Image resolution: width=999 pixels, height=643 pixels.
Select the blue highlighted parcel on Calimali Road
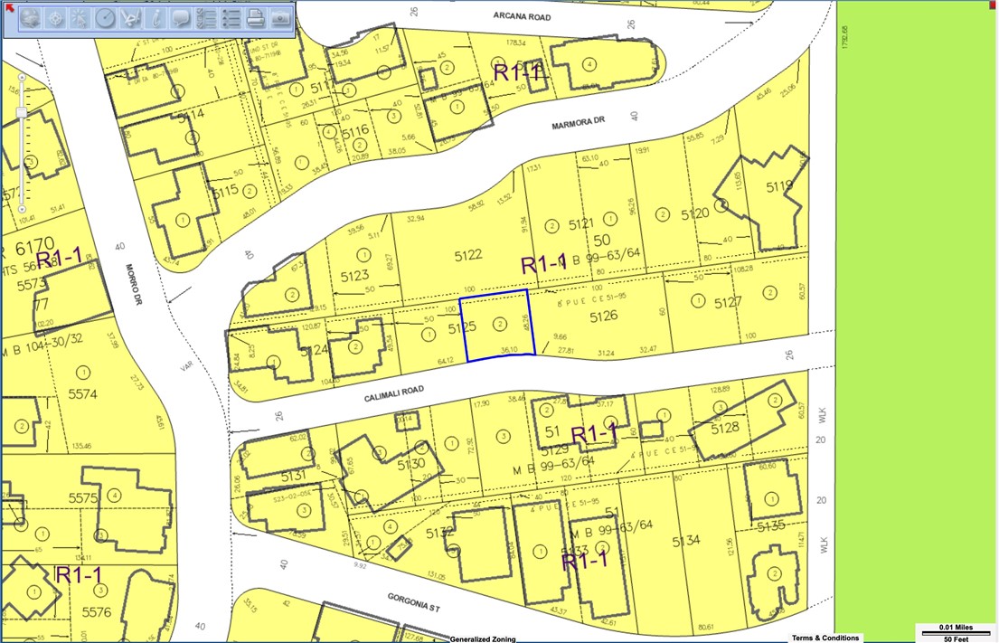(x=497, y=326)
